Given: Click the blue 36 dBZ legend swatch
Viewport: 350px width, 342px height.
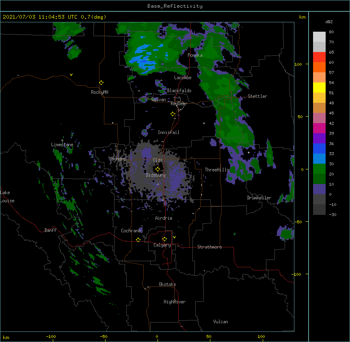Looking at the screenshot, I should click(319, 148).
